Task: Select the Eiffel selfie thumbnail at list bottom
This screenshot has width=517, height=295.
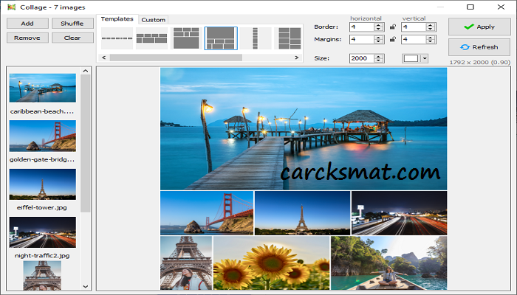Action: (x=42, y=275)
